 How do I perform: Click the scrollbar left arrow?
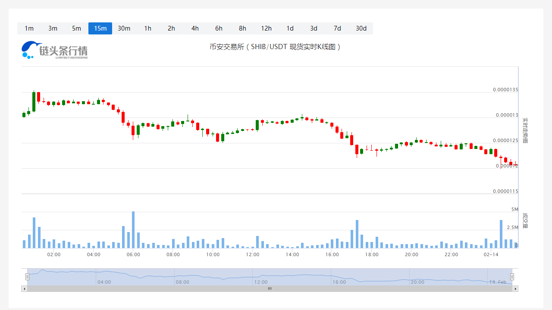click(24, 288)
